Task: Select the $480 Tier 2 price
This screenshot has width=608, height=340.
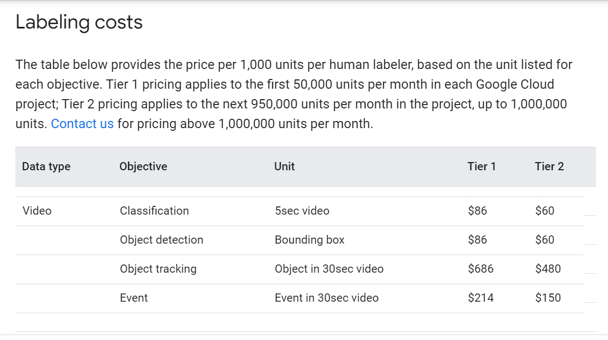Action: (548, 269)
